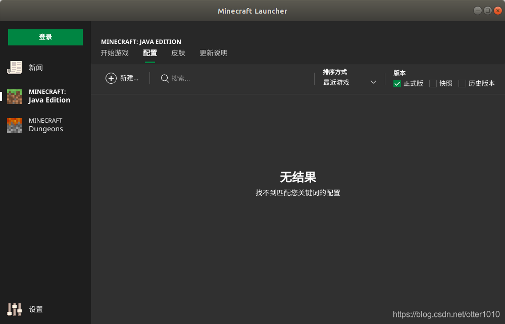Click the magnifier icon in search bar
This screenshot has height=324, width=505.
(x=164, y=78)
